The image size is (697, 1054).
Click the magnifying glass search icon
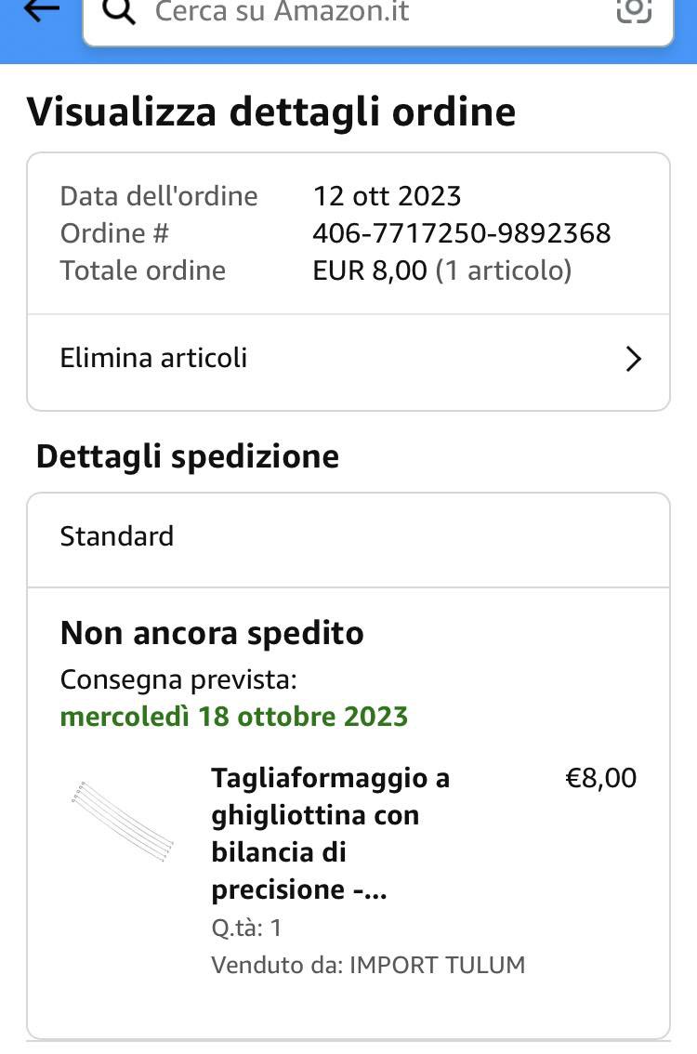tap(118, 11)
